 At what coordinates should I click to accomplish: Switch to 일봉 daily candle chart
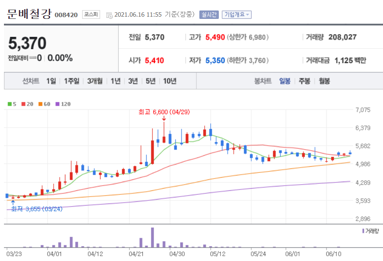pos(285,81)
